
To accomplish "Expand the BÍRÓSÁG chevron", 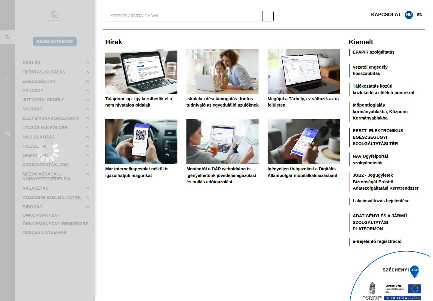I will point(87,207).
